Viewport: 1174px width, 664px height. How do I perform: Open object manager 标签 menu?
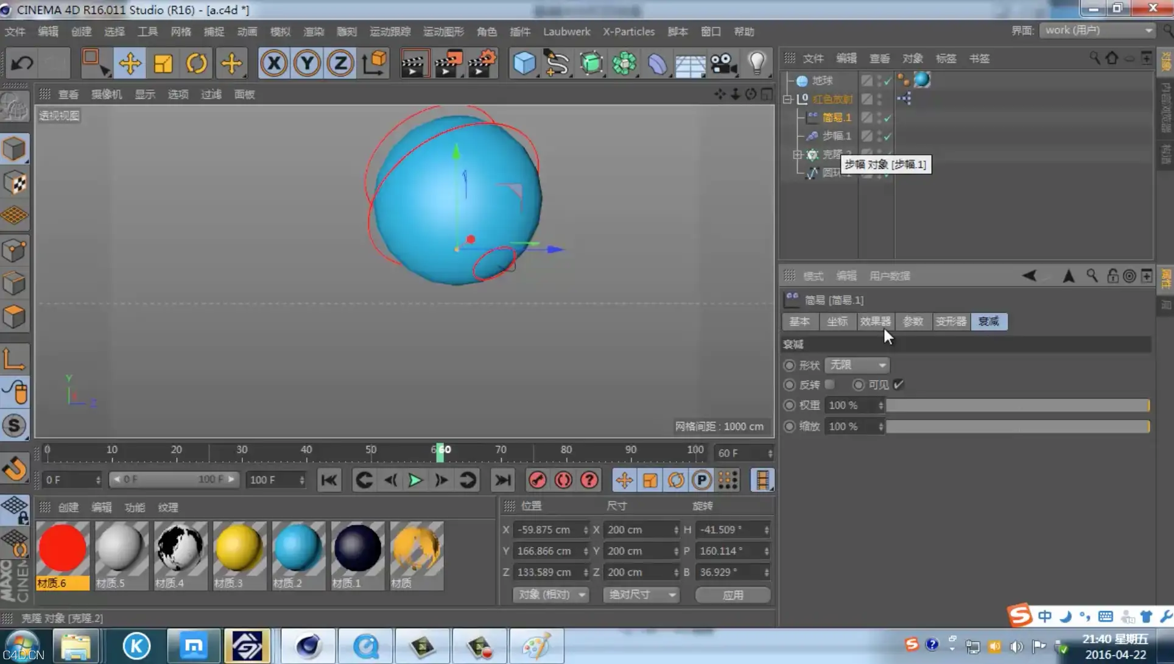pyautogui.click(x=946, y=58)
